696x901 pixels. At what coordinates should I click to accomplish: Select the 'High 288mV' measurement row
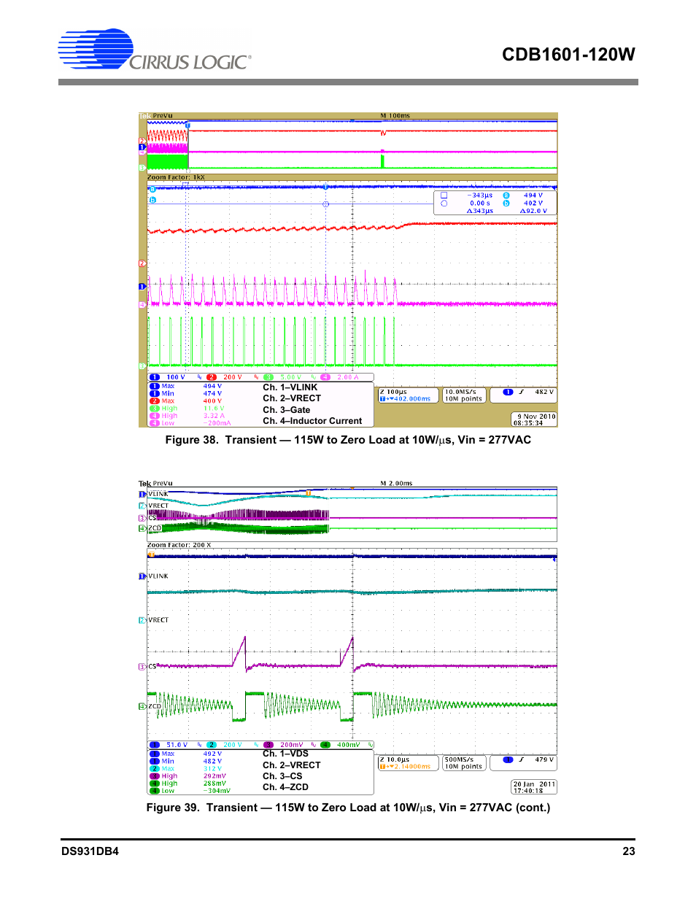coord(188,784)
